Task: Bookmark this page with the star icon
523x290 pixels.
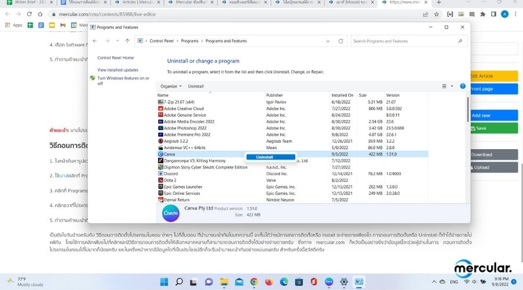Action: (x=436, y=14)
